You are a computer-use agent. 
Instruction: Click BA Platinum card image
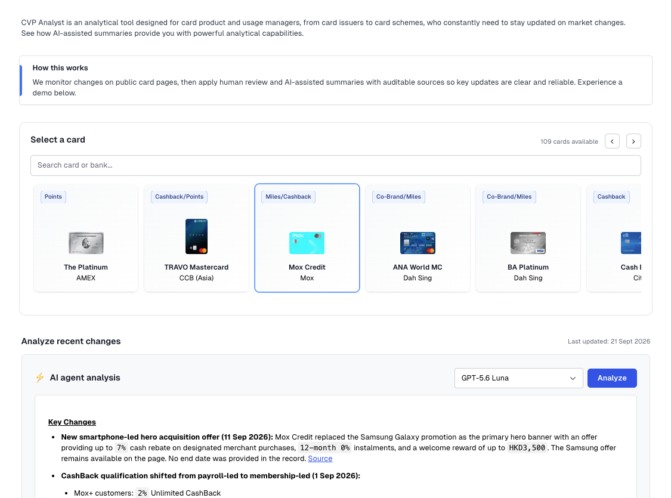click(x=528, y=243)
